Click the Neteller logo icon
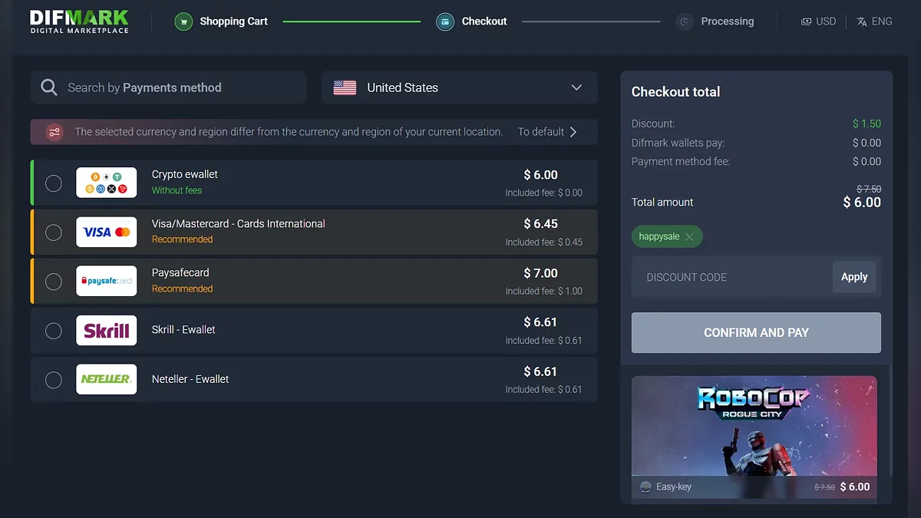Viewport: 921px width, 518px height. 107,379
